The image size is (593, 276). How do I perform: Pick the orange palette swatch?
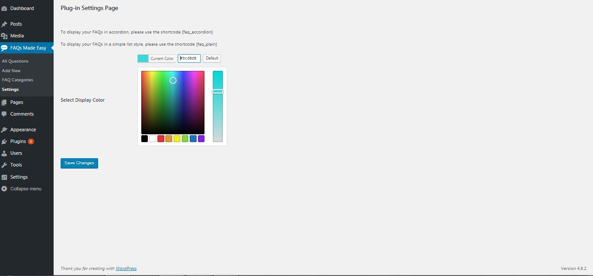point(169,139)
